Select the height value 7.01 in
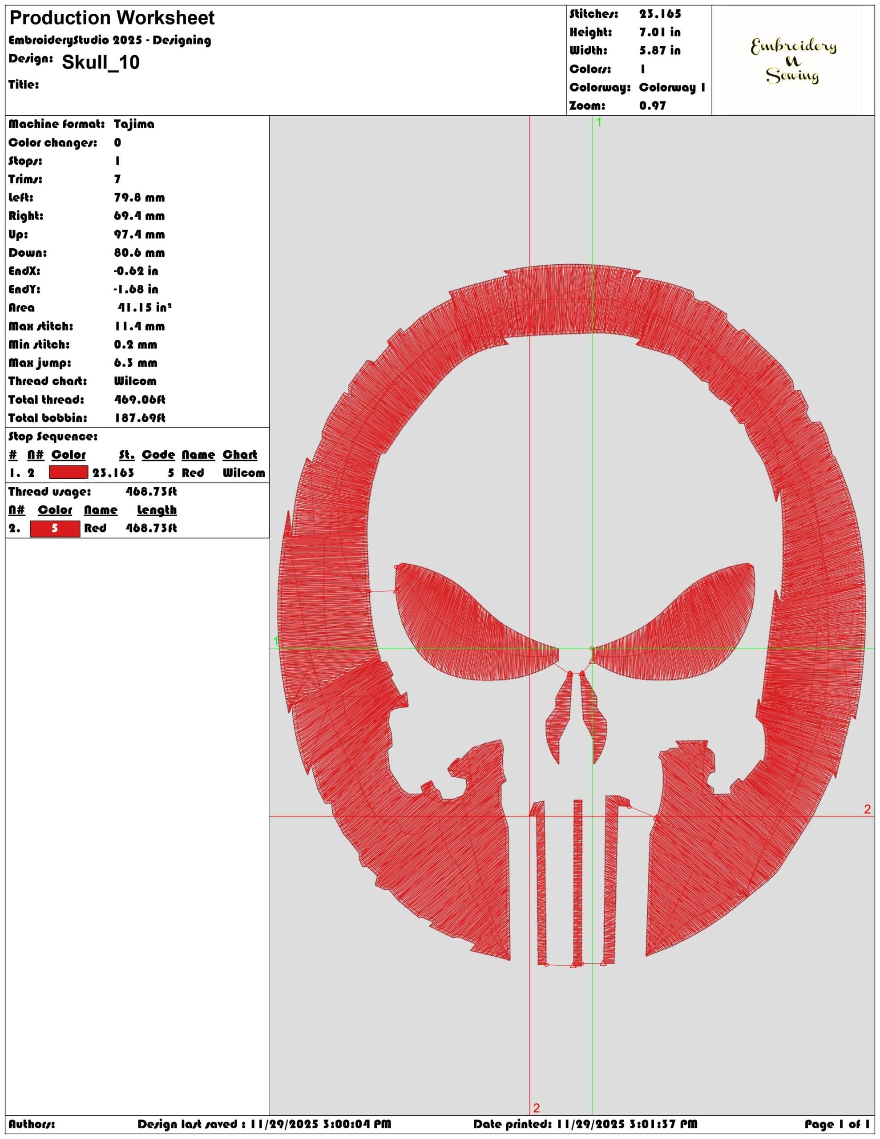 660,32
